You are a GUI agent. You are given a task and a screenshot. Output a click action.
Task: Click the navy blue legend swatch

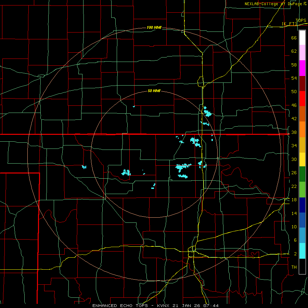[x=302, y=205]
